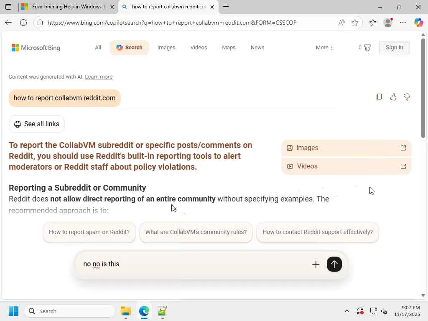The image size is (428, 321).
Task: Click the Read aloud icon
Action: [341, 23]
